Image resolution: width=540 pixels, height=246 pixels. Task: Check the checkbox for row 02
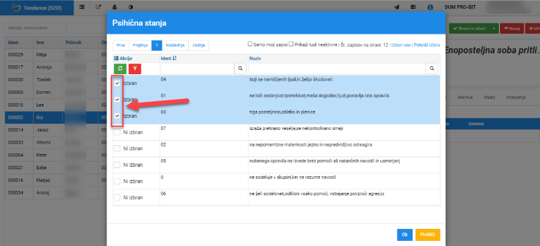pos(117,148)
